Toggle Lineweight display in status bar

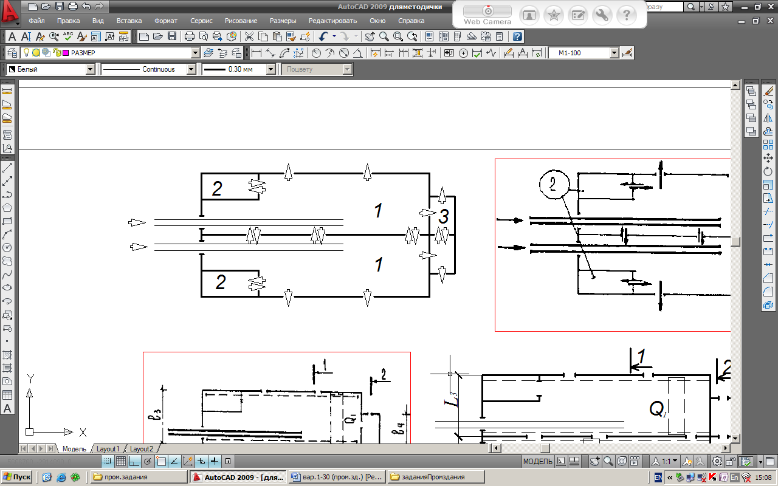click(x=215, y=461)
